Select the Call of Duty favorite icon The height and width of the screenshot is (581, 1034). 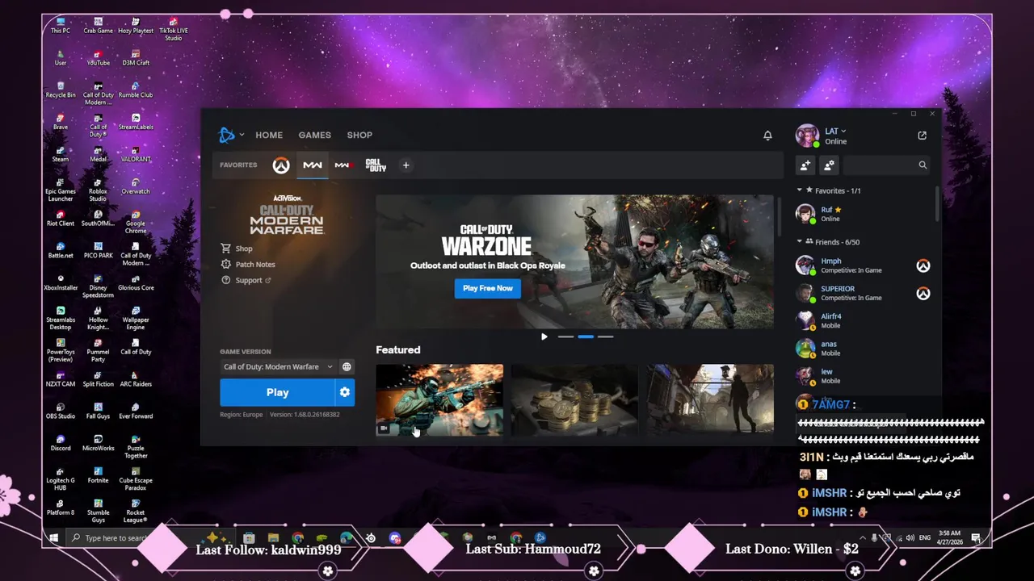376,165
